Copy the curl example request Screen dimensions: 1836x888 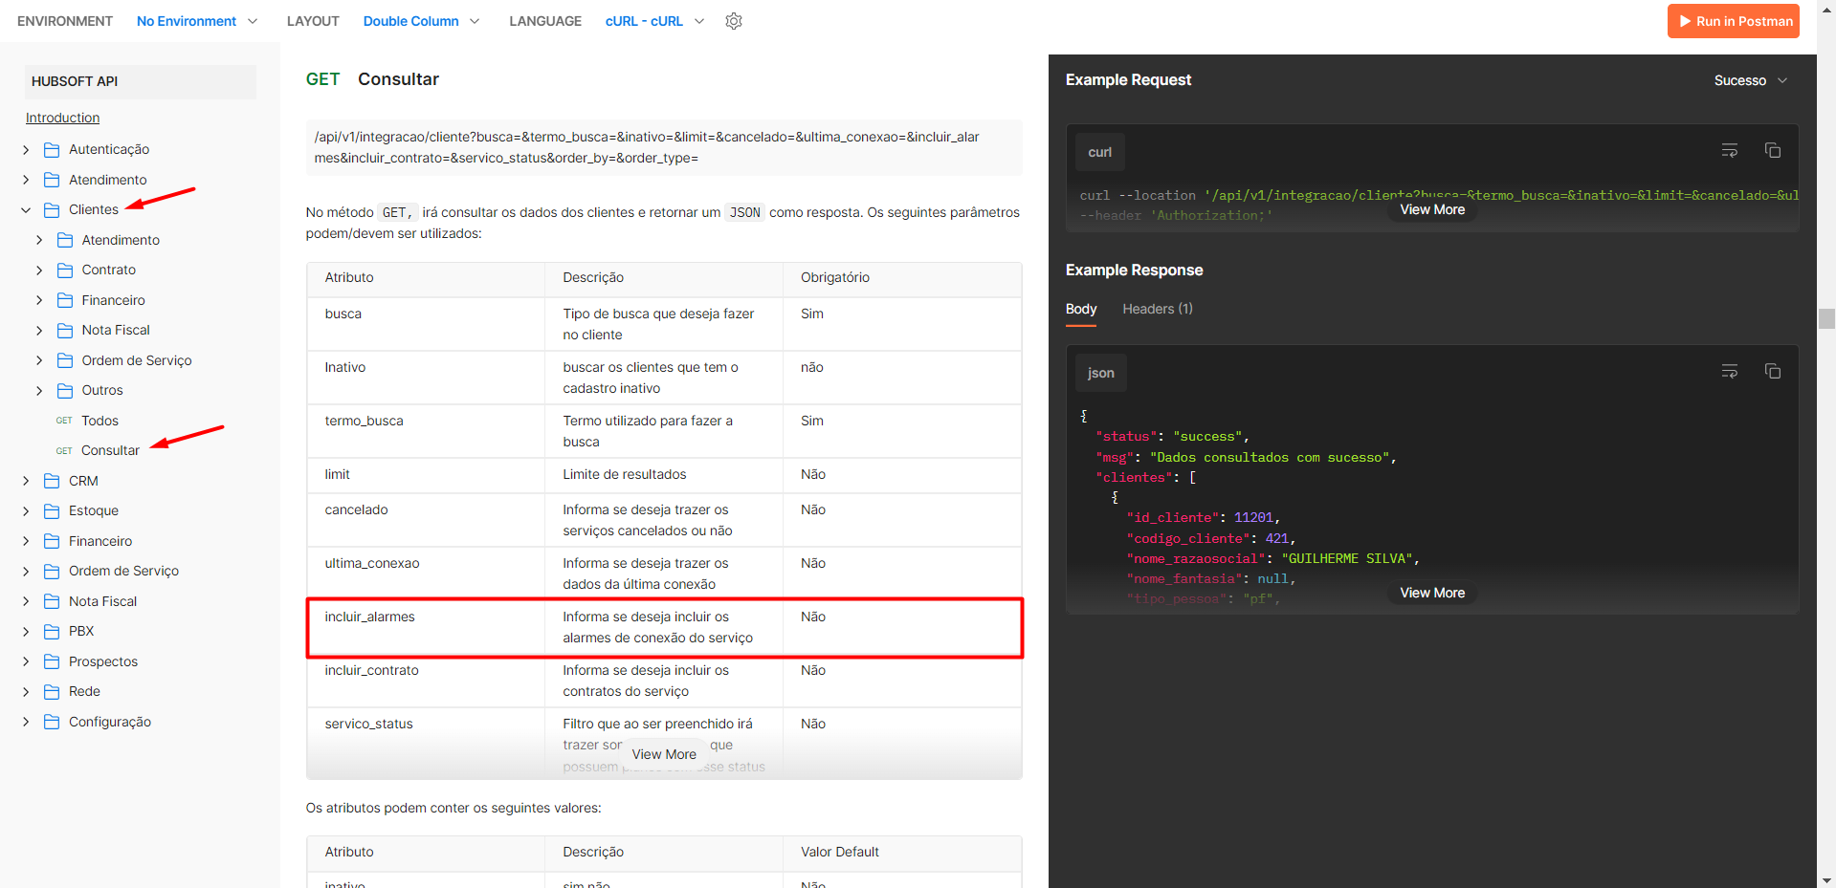1773,150
